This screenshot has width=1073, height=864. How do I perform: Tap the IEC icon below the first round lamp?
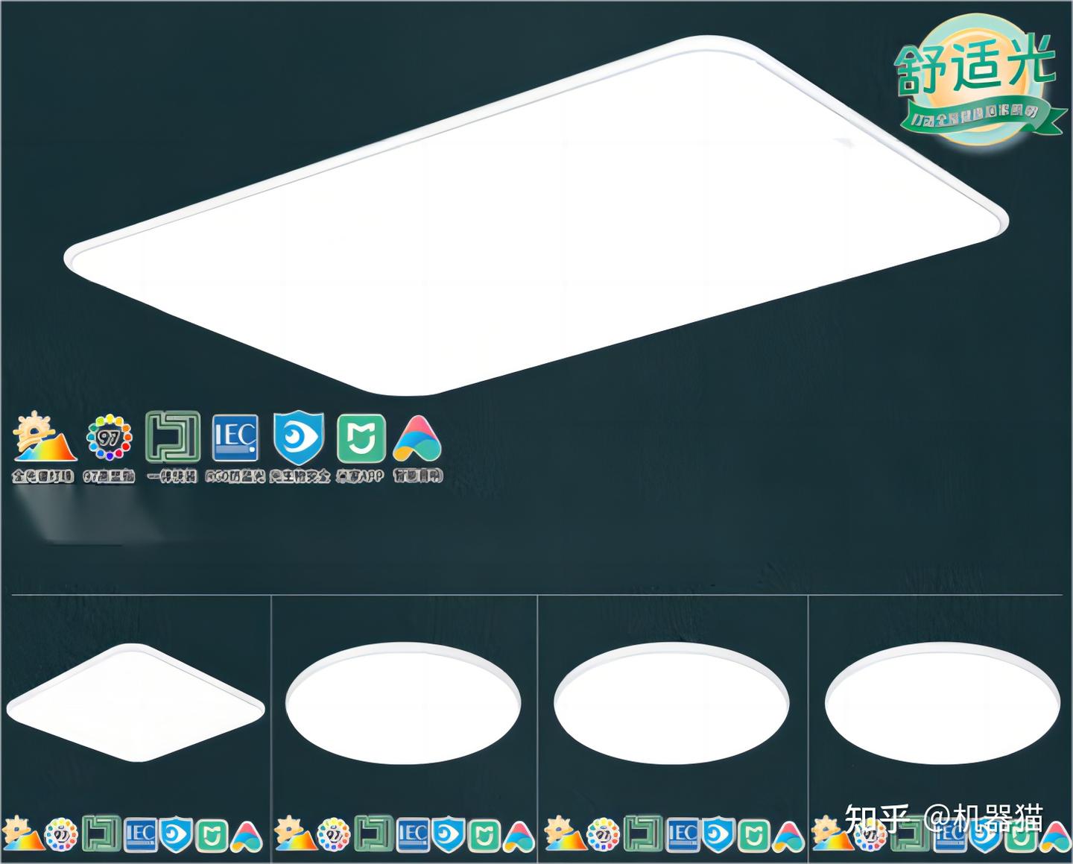(412, 835)
